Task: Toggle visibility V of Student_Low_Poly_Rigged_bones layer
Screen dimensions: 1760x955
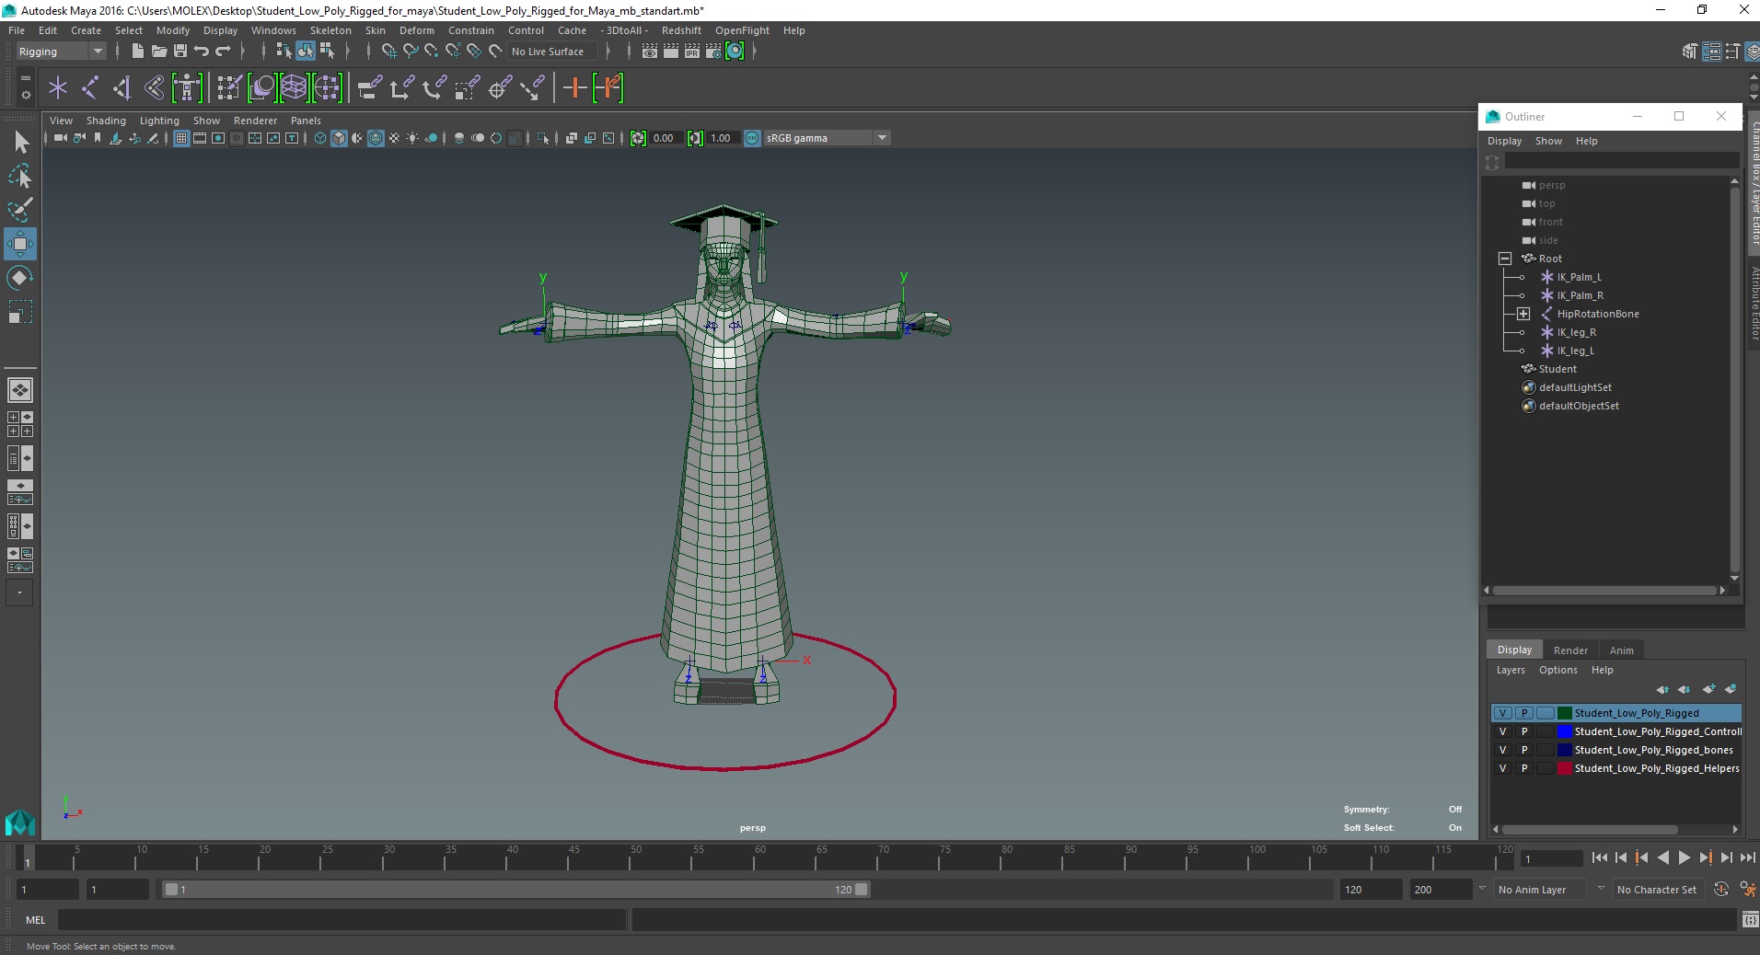Action: 1503,750
